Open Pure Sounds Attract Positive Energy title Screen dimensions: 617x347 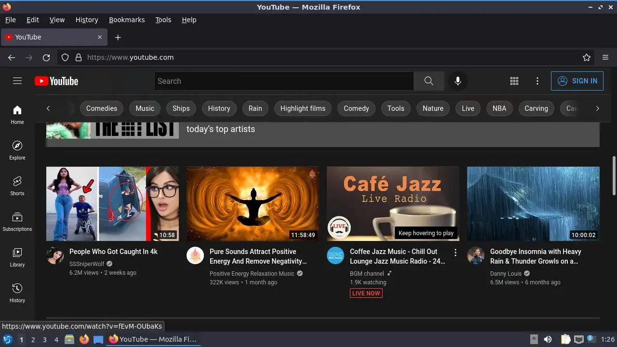click(x=258, y=256)
